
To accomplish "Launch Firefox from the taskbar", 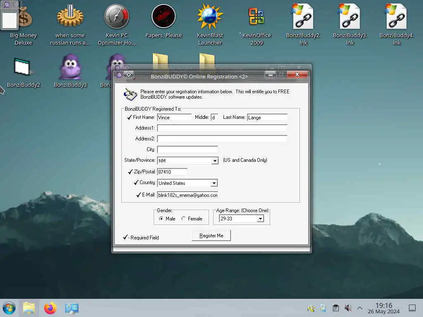I will coord(50,308).
